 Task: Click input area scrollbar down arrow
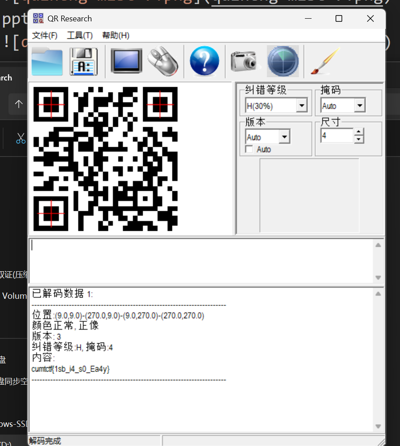click(378, 277)
